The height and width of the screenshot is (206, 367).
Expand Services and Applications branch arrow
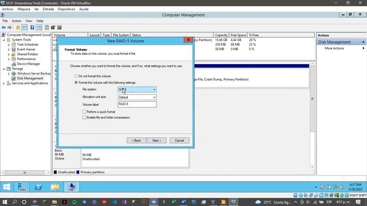point(4,84)
